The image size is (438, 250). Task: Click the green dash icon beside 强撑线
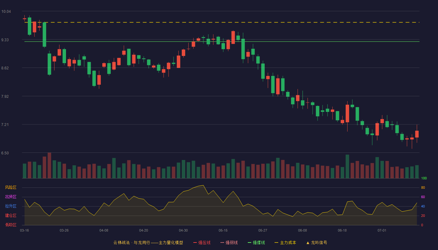tap(250, 242)
